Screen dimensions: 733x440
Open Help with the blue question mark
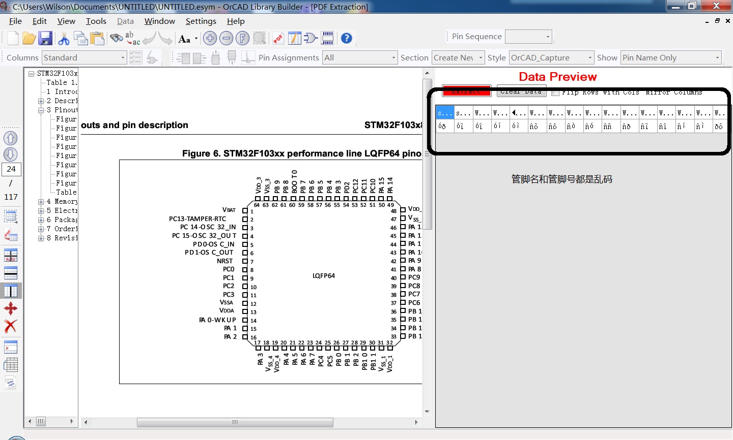tap(347, 38)
